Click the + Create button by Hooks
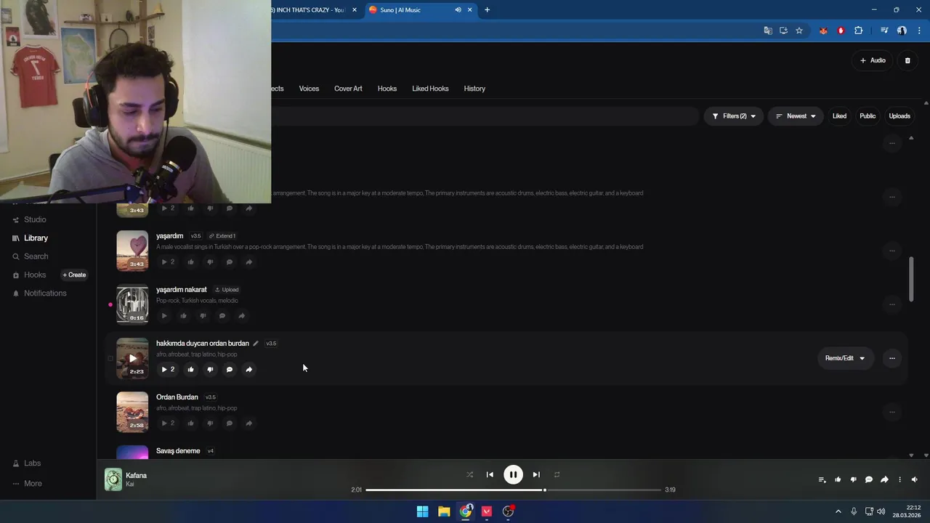Screen dimensions: 930x523 pos(74,275)
